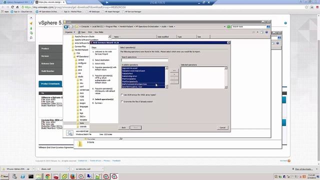Click Windows Start button
320x180 pixels.
pos(4,176)
